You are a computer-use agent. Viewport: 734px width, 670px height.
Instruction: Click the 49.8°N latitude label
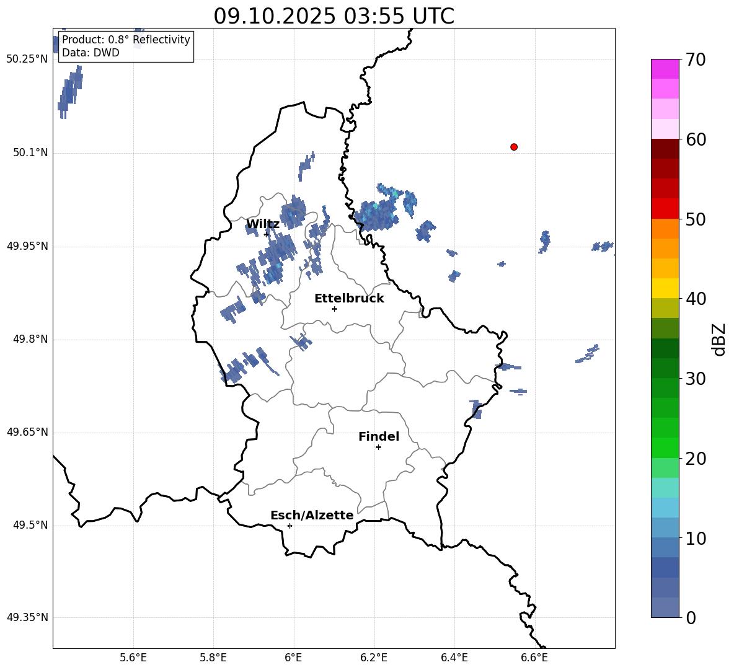(x=30, y=339)
